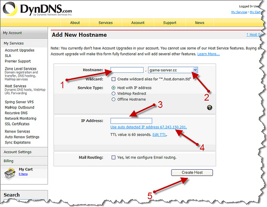Open the Services menu
Viewport: 267px width, 207px height.
106,23
